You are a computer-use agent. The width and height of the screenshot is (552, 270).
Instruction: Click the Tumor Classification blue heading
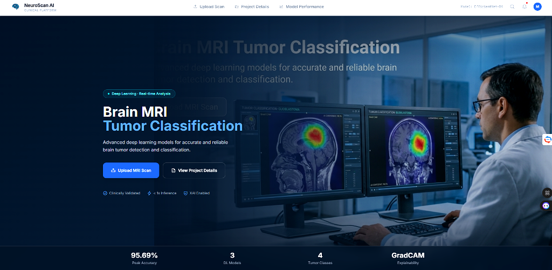click(172, 126)
